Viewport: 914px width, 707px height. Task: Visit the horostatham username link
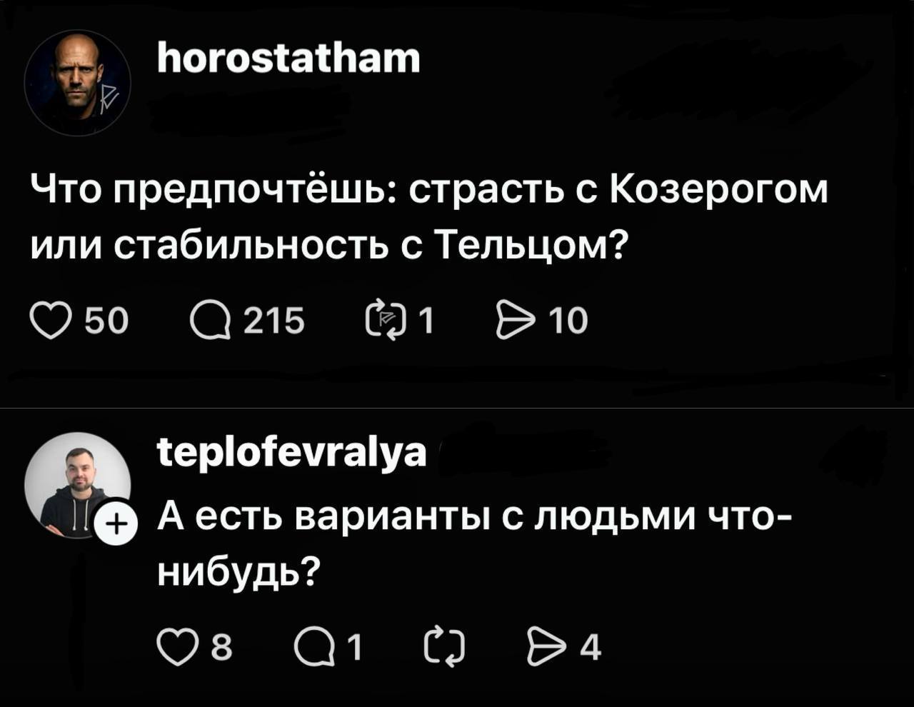pos(288,59)
